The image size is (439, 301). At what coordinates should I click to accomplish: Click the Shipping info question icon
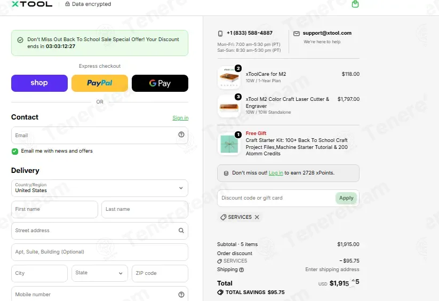[x=241, y=270]
